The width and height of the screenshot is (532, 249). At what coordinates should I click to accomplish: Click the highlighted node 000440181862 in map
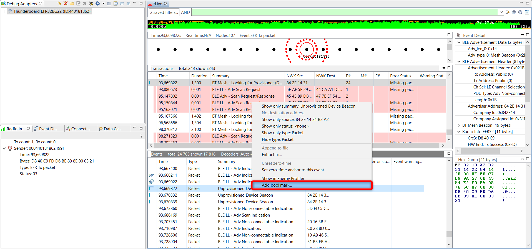[x=307, y=49]
